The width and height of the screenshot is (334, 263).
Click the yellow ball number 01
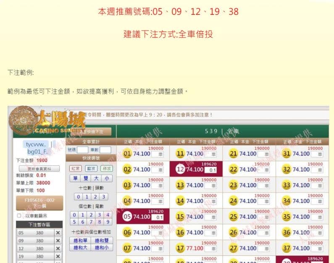click(x=127, y=154)
